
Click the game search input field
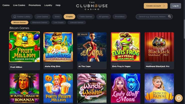tap(152, 17)
